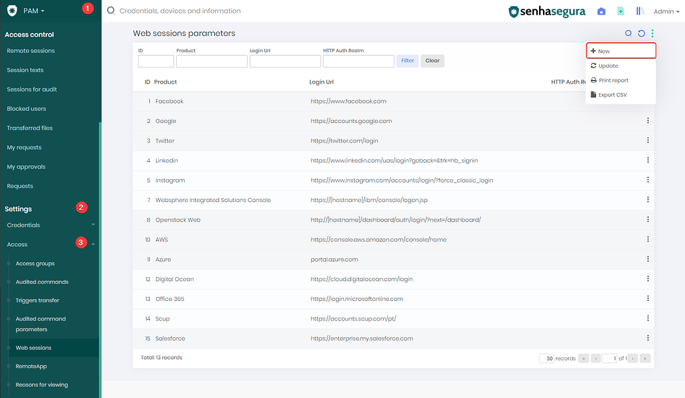Screen dimensions: 685x398
Task: Clear the search filters with Clear button
Action: click(432, 60)
